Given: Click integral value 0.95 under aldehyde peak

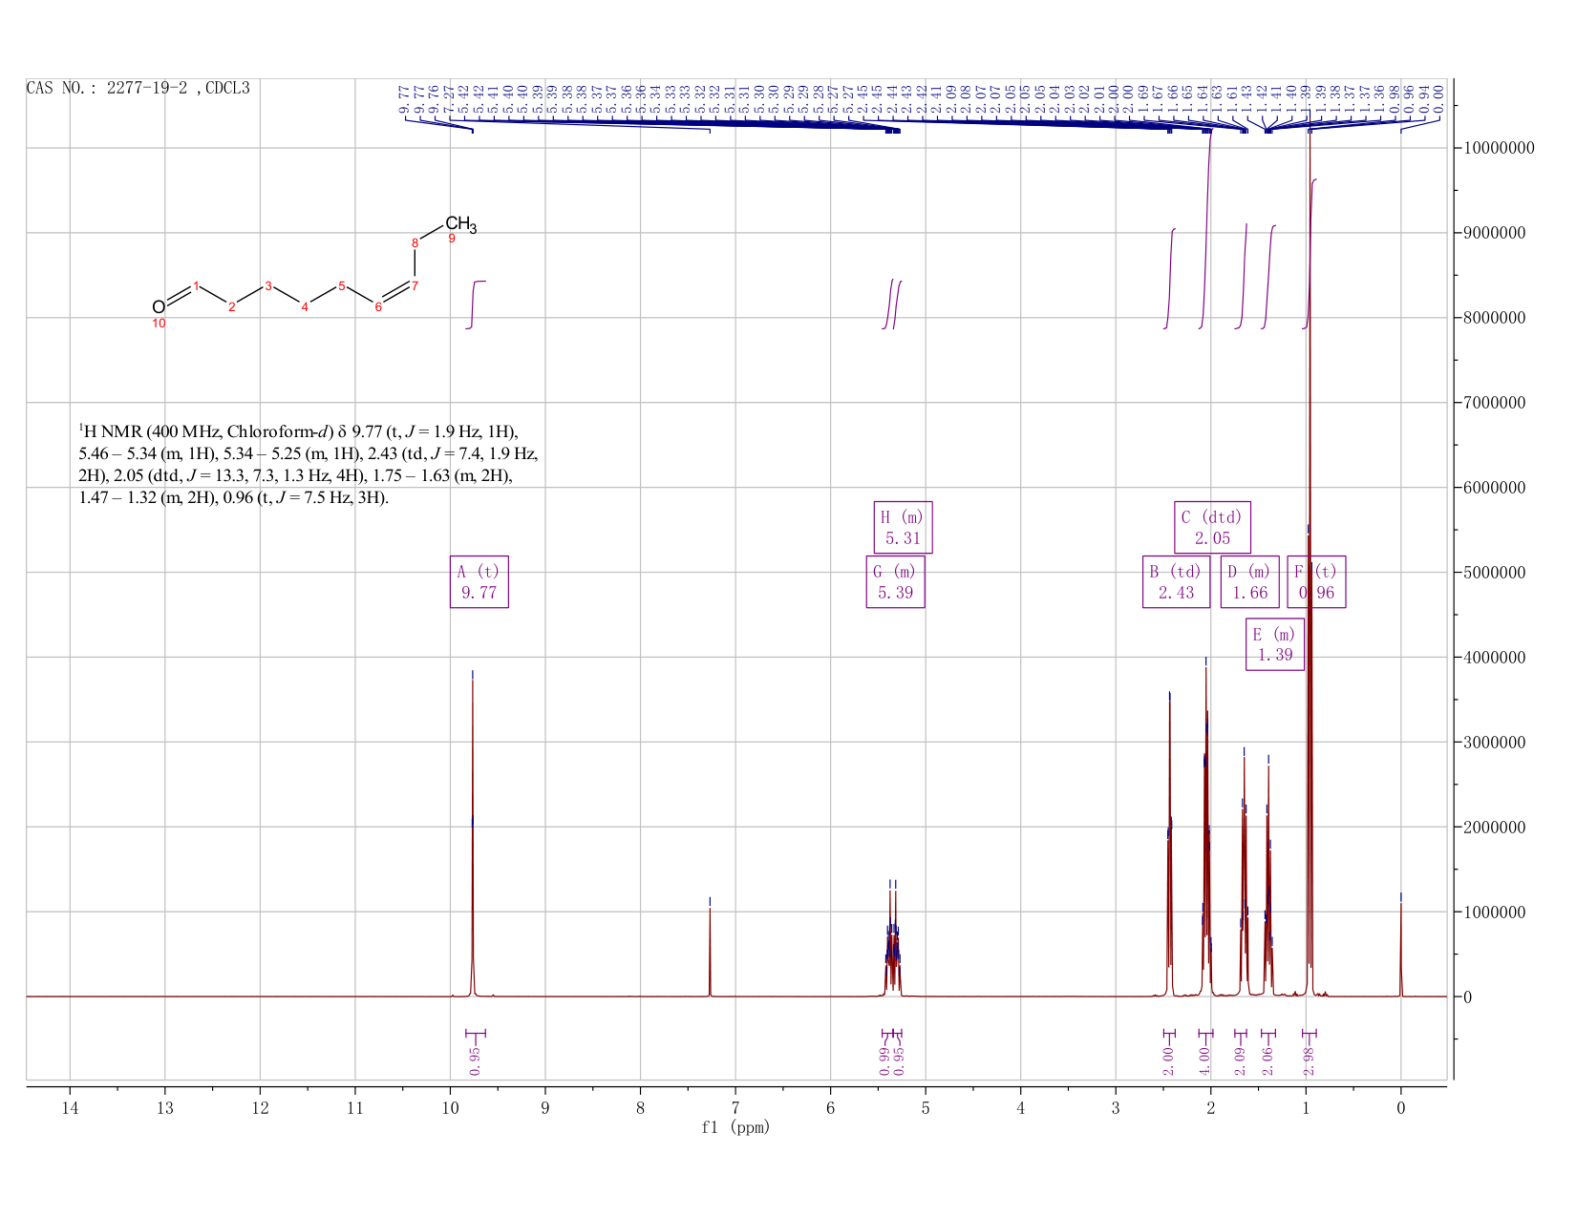Looking at the screenshot, I should (x=476, y=1060).
